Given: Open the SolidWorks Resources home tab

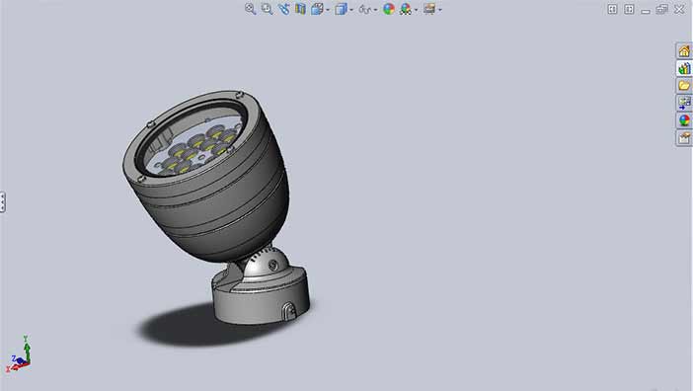Looking at the screenshot, I should [684, 50].
